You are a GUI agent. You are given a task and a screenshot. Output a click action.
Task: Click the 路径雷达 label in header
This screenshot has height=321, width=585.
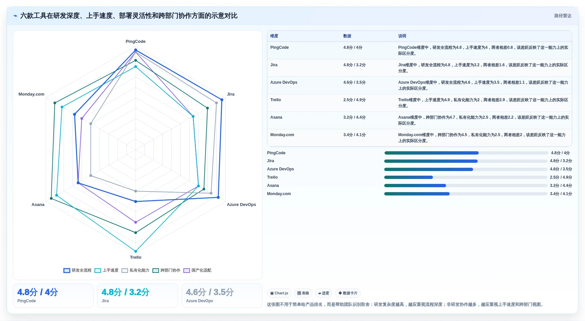coord(563,15)
